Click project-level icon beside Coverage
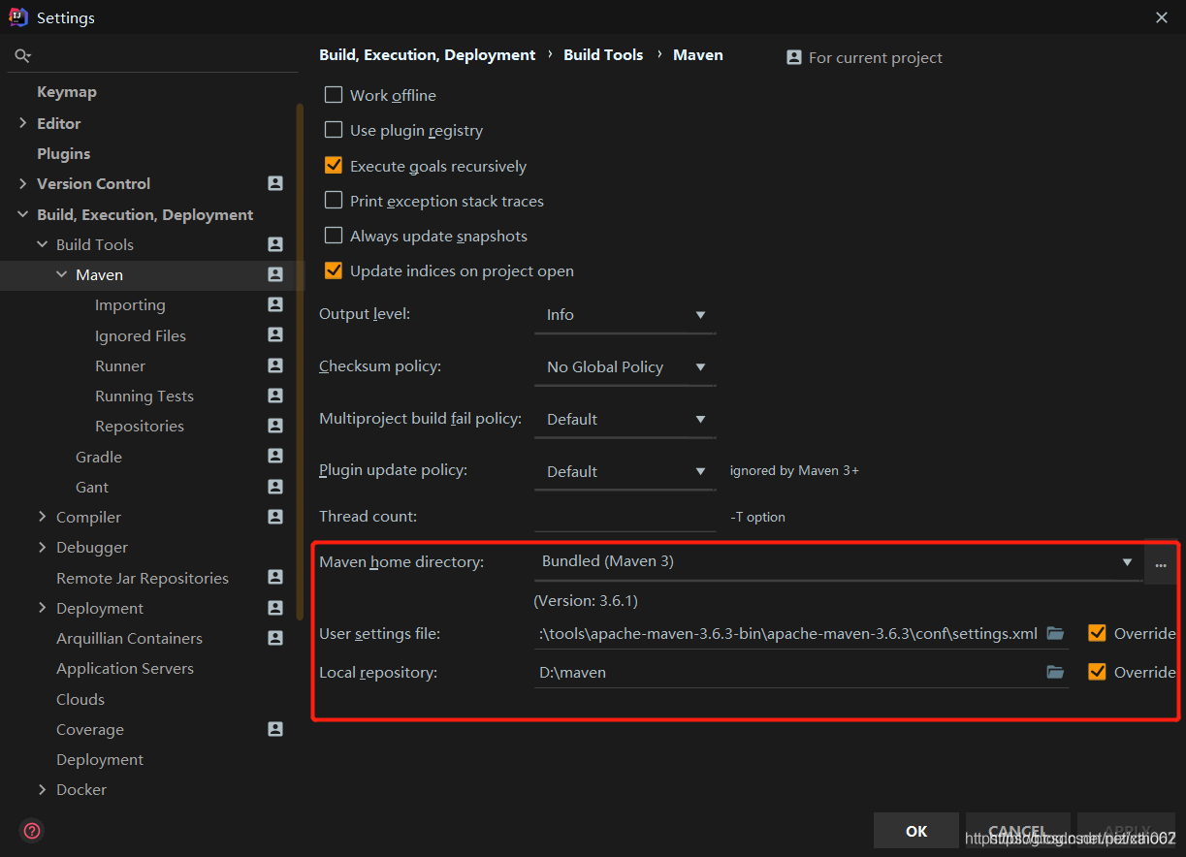Image resolution: width=1186 pixels, height=857 pixels. coord(275,729)
